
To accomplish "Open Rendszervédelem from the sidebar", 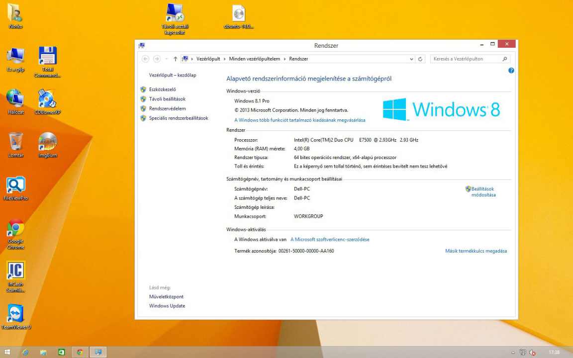I will pos(167,108).
